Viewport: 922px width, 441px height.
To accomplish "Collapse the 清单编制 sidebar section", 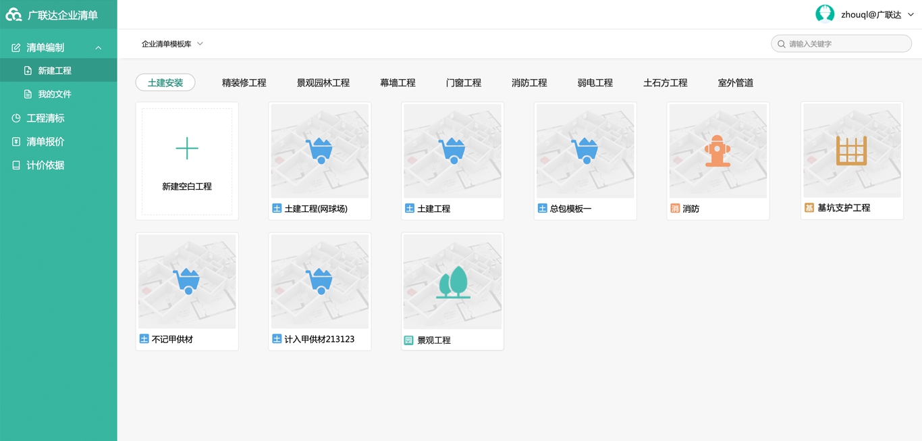I will (x=99, y=47).
